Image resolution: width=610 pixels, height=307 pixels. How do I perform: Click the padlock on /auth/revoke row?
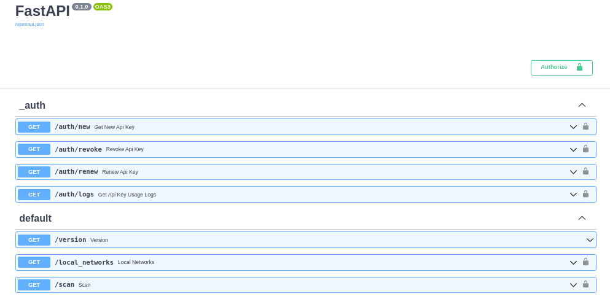point(585,149)
